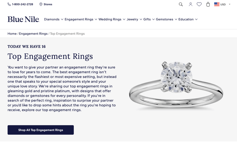This screenshot has width=237, height=149.
Task: View the wishlist heart icon
Action: click(x=199, y=4)
